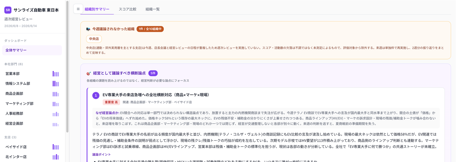Click the sidebar vertical scrollbar
456x162 pixels.
(67, 66)
